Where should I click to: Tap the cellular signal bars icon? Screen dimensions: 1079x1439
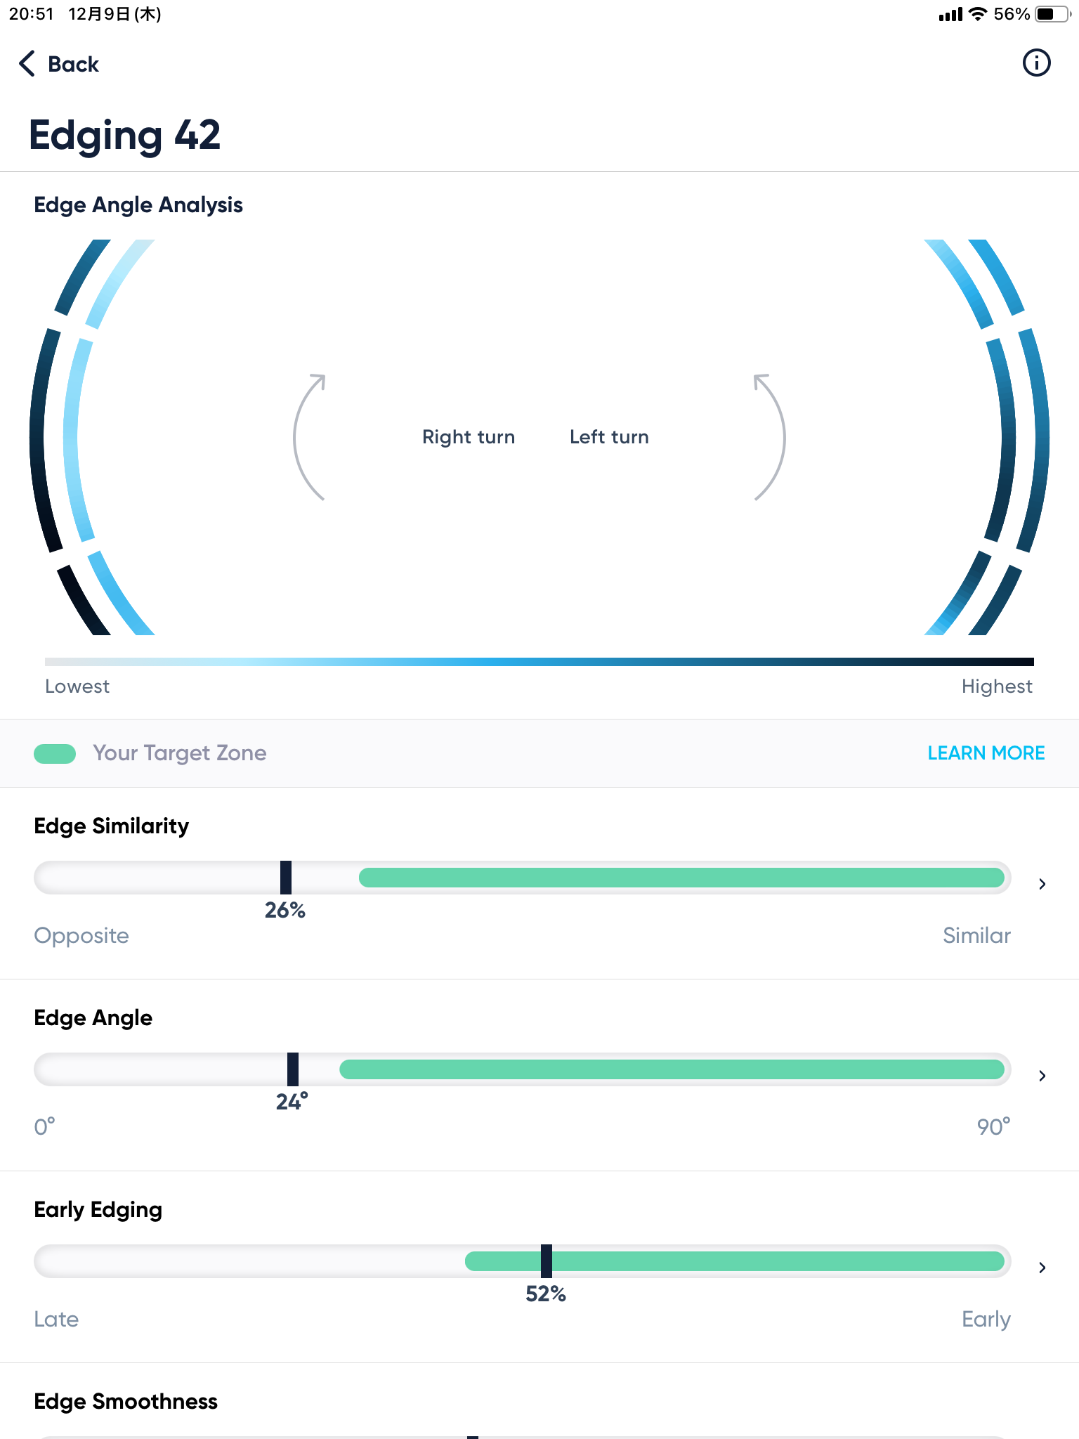(x=950, y=14)
